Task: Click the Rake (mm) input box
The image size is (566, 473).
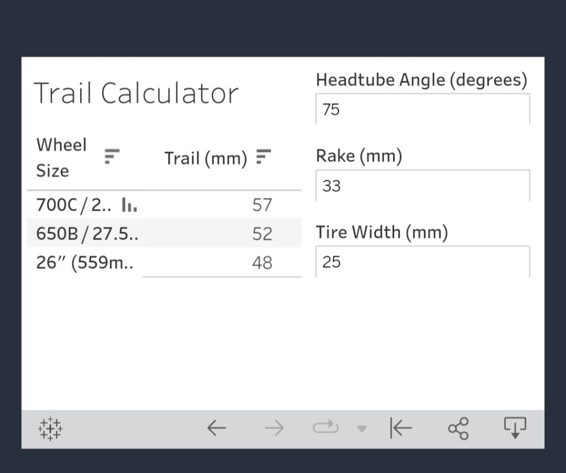Action: 422,186
